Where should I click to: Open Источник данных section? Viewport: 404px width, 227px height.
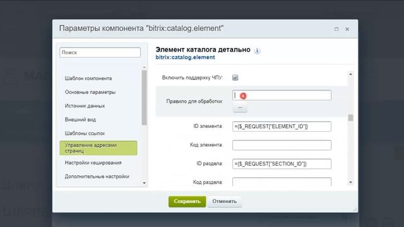click(x=85, y=106)
